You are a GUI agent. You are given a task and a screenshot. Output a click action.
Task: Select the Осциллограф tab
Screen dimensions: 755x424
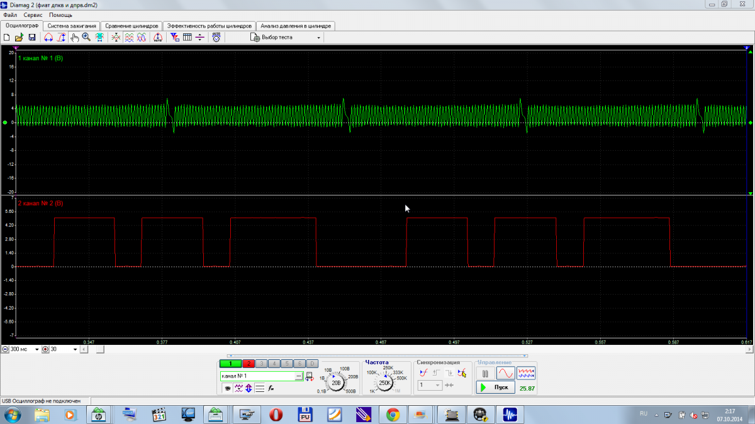pyautogui.click(x=21, y=26)
